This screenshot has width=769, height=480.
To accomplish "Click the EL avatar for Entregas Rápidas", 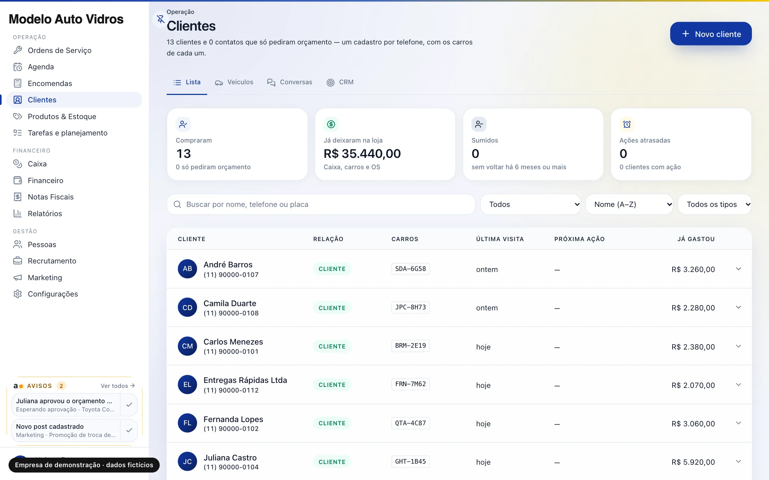I will [187, 384].
